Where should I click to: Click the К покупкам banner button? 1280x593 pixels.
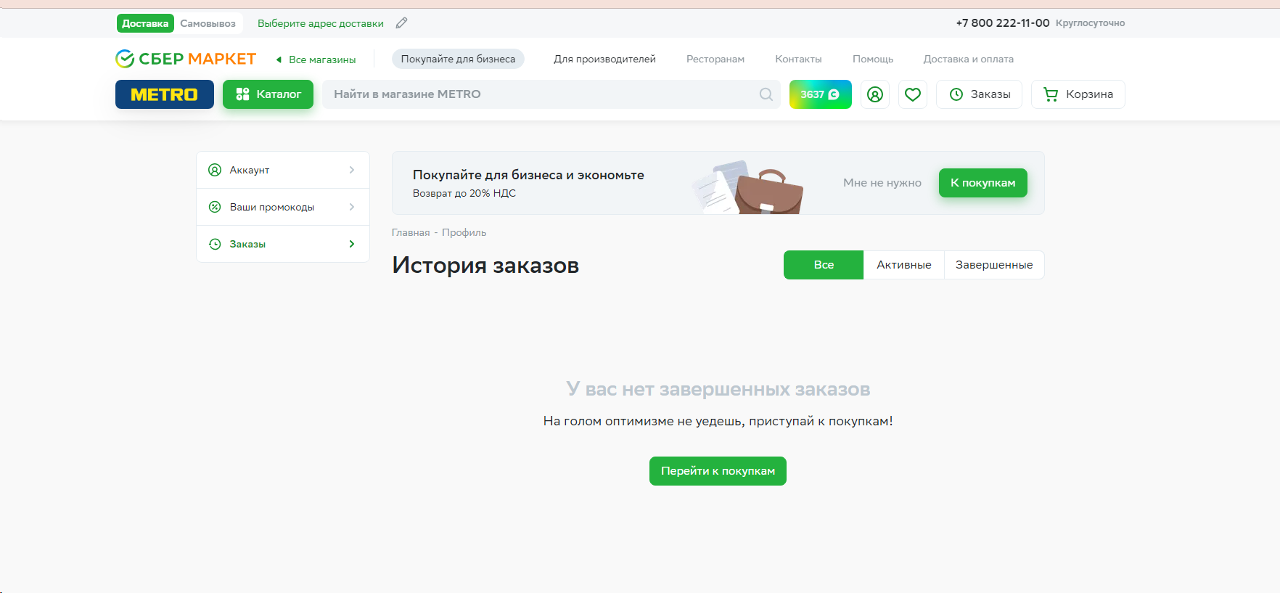point(983,183)
